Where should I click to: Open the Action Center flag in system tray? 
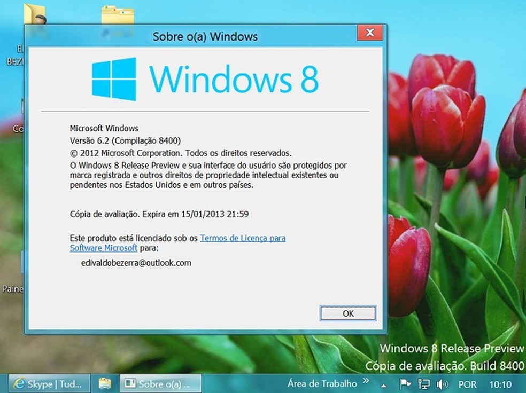click(x=405, y=383)
